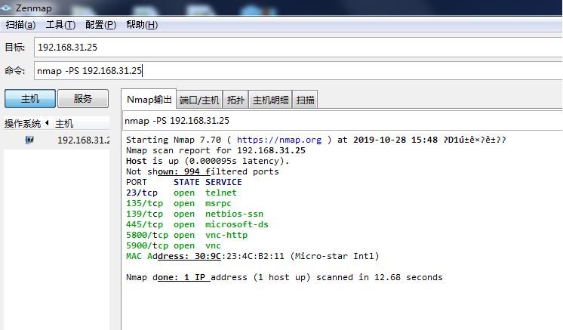563x330 pixels.
Task: Click 'Nmap scan report for 192.168.31.25' line
Action: (x=215, y=150)
